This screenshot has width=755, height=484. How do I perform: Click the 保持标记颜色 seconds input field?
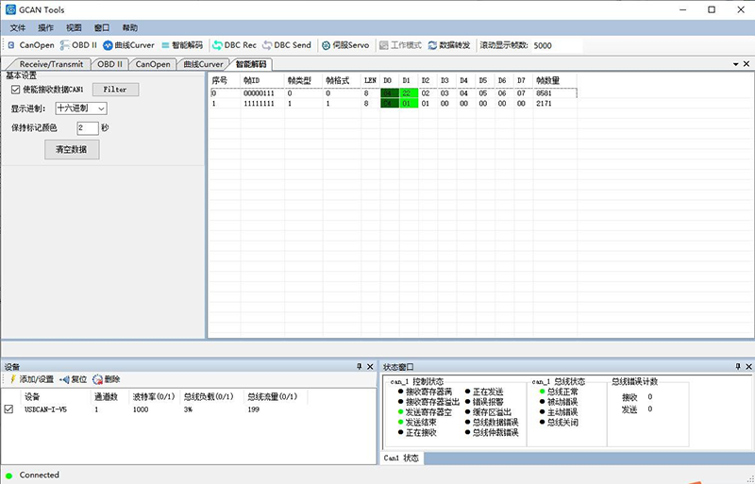coord(86,127)
